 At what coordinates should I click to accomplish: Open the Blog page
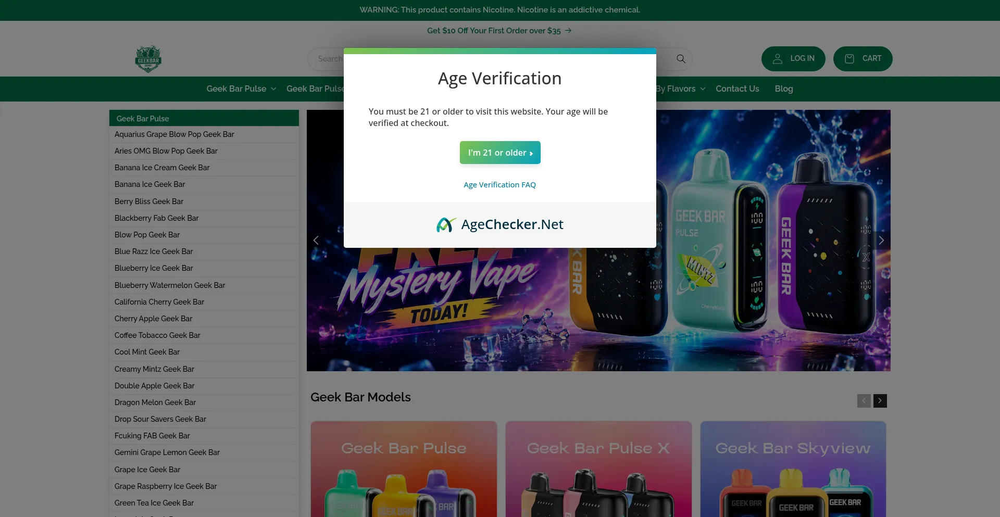point(784,89)
